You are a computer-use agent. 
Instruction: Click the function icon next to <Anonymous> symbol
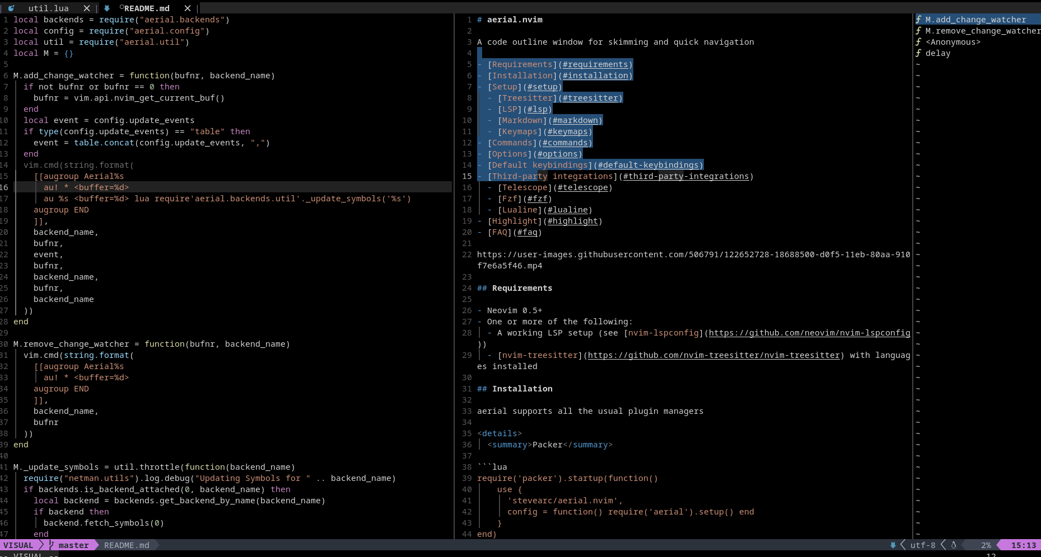click(918, 41)
